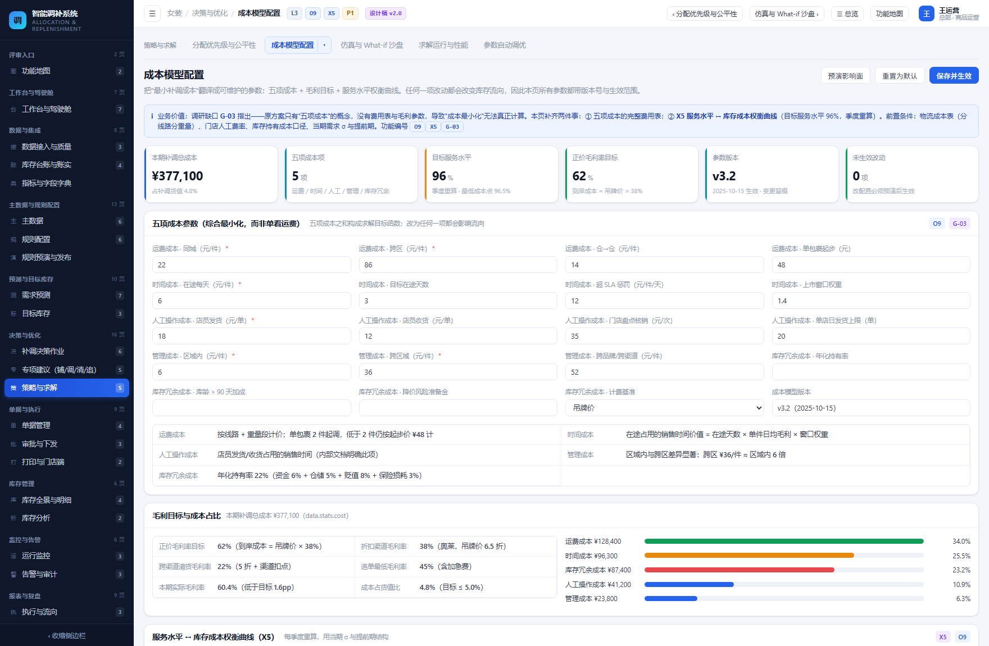Click the L3 badge in breadcrumb

(x=294, y=13)
